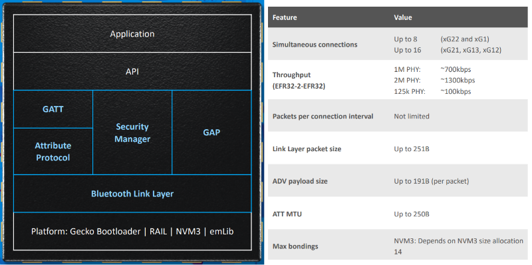This screenshot has width=532, height=265.
Task: Select the GAP block
Action: pos(211,132)
